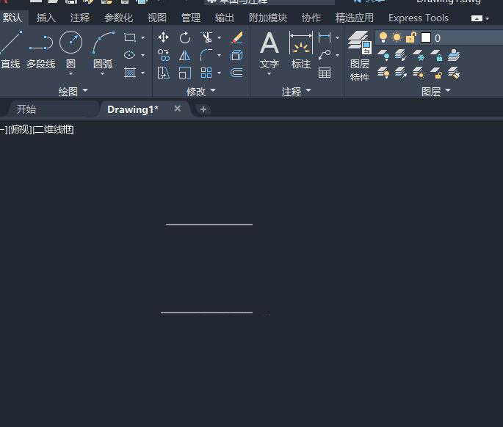This screenshot has height=427, width=503.
Task: Switch to the View (视图) tab
Action: [x=157, y=18]
